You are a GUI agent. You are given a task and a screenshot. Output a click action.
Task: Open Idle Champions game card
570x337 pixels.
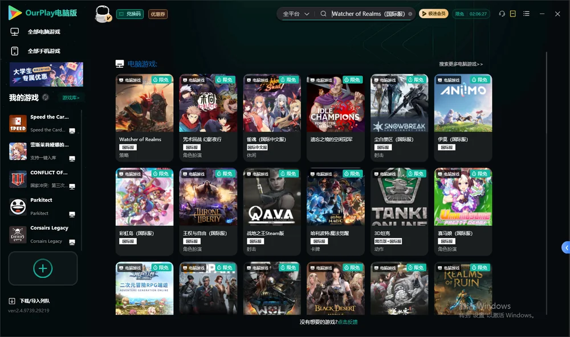point(336,118)
